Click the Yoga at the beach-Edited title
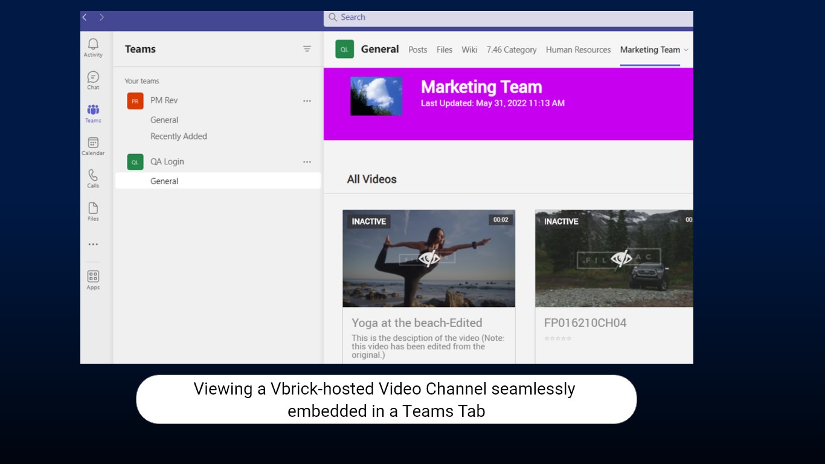The width and height of the screenshot is (825, 464). 417,323
